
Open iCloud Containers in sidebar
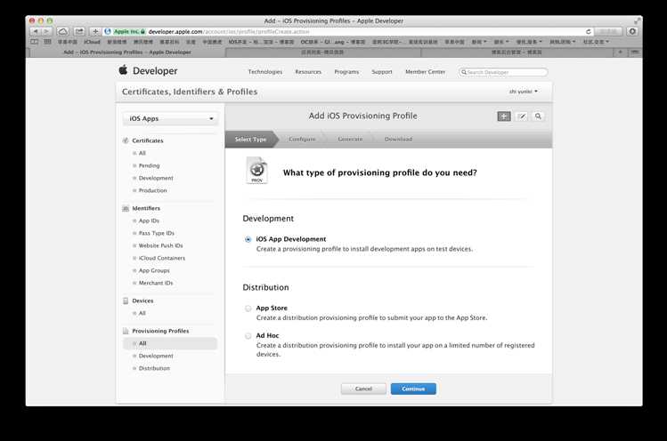click(x=162, y=258)
